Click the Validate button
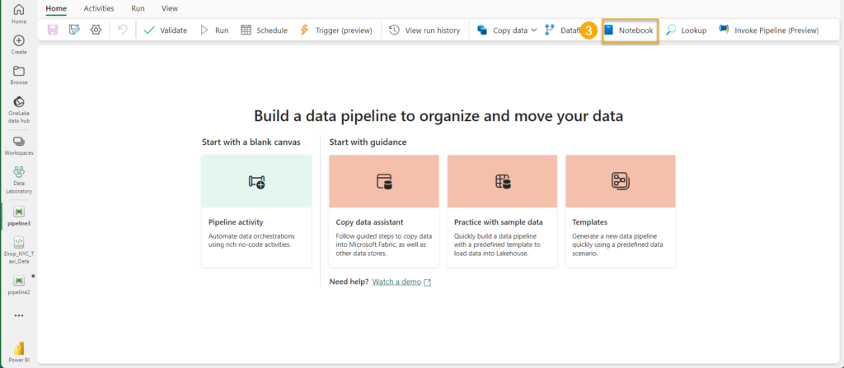 (x=165, y=30)
